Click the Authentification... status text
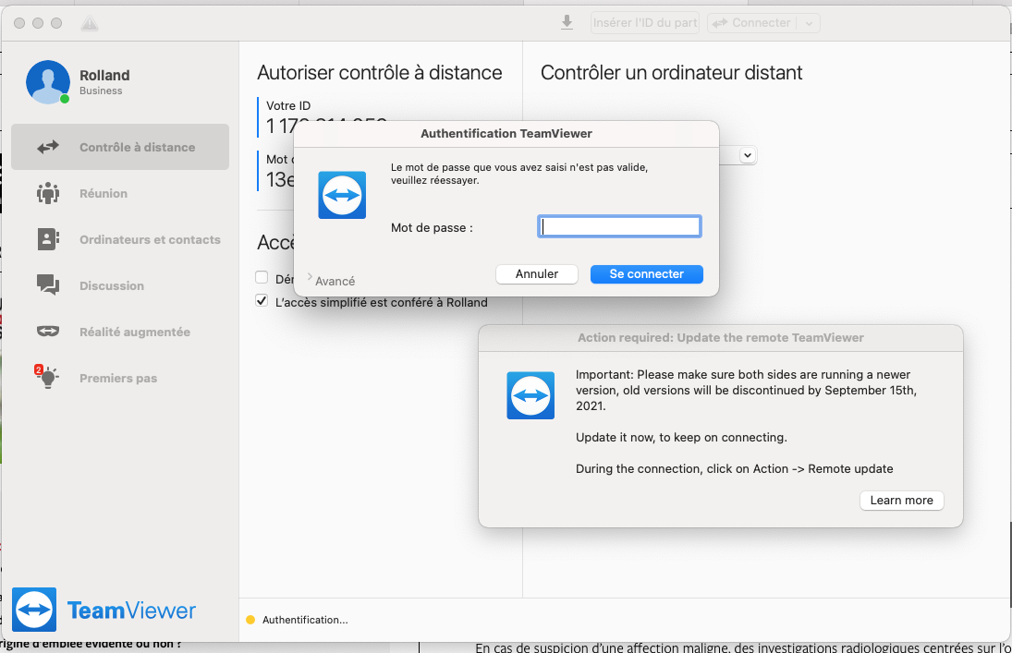Screen dimensions: 1012x653 [x=305, y=620]
